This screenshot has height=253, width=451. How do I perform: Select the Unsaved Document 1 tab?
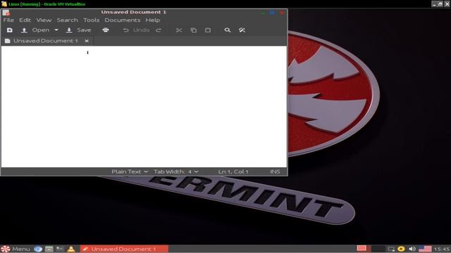[45, 41]
